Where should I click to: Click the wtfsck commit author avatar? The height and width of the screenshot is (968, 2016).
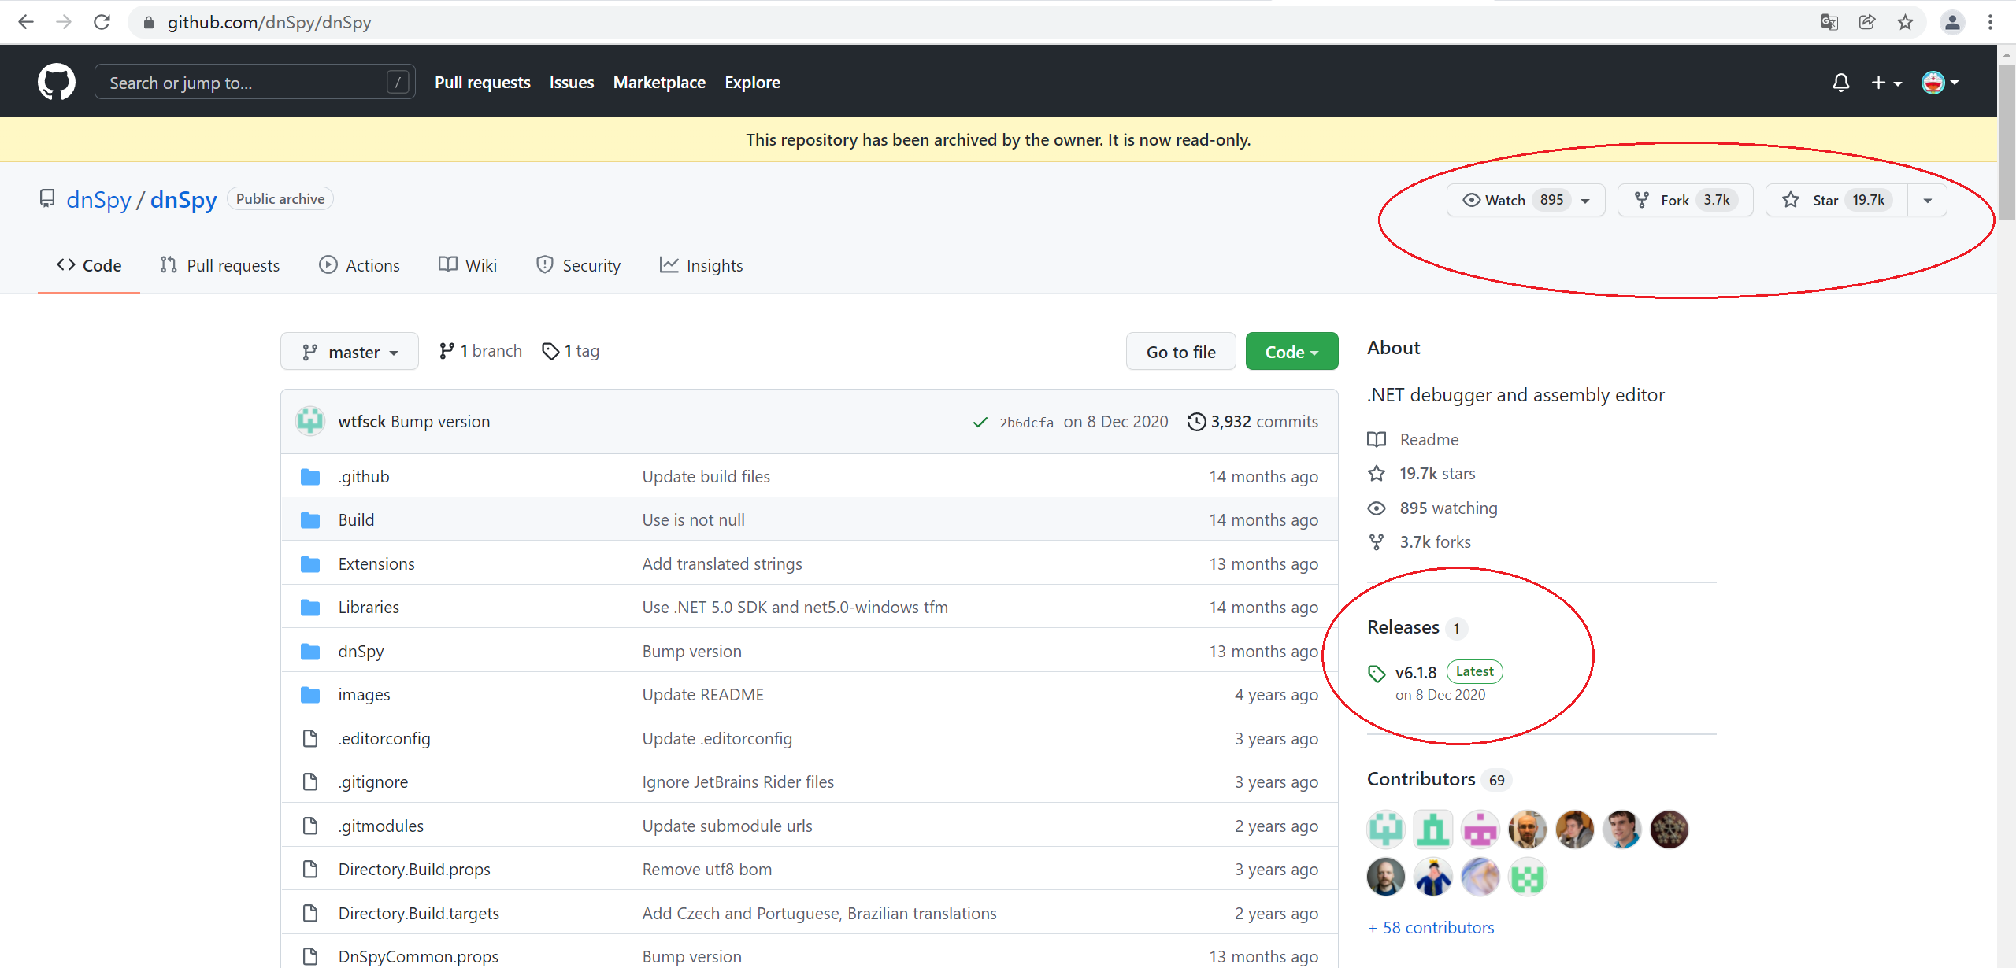pos(310,421)
